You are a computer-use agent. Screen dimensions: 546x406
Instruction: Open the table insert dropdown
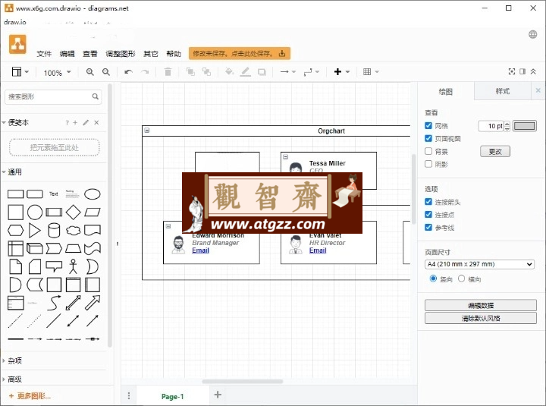(x=371, y=72)
